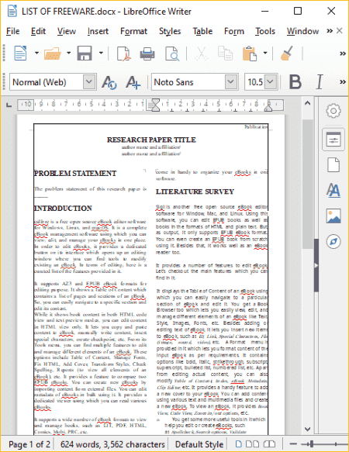Open the Format menu

pos(134,31)
